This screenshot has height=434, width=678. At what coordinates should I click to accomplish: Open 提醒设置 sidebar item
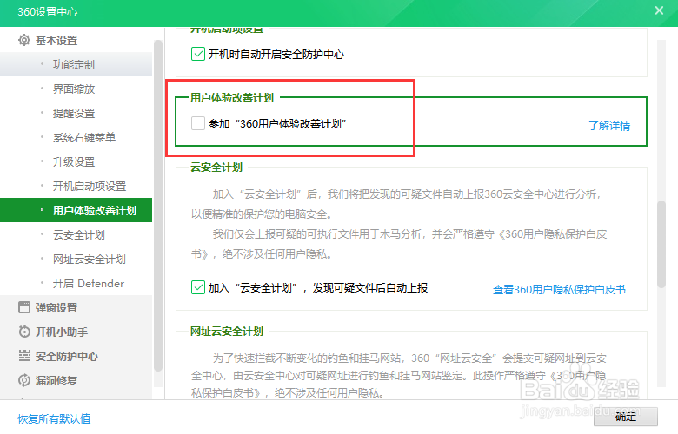click(76, 113)
